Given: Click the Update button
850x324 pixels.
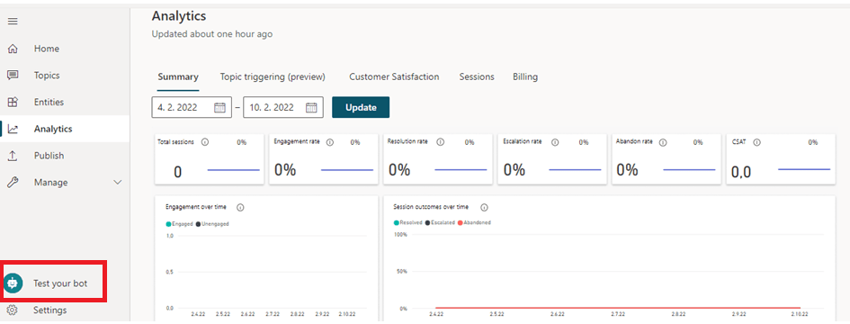Looking at the screenshot, I should click(361, 107).
